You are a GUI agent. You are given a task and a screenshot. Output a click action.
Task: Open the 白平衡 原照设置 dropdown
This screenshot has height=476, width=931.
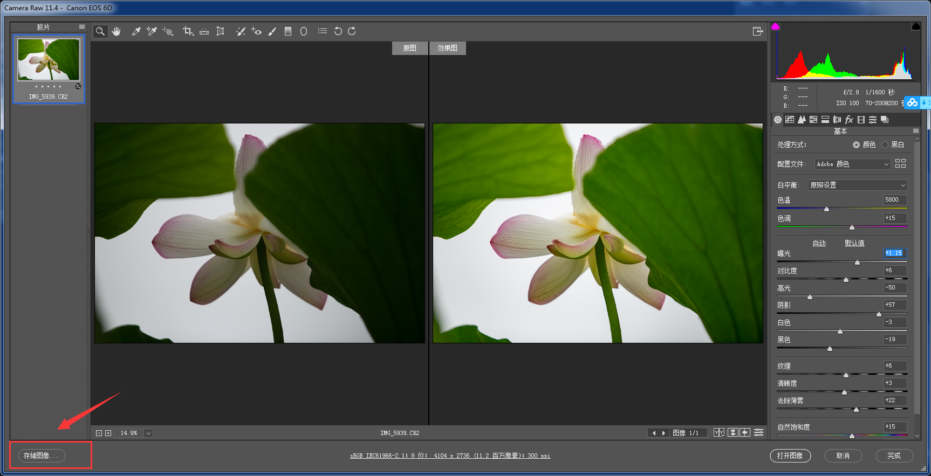[x=858, y=185]
